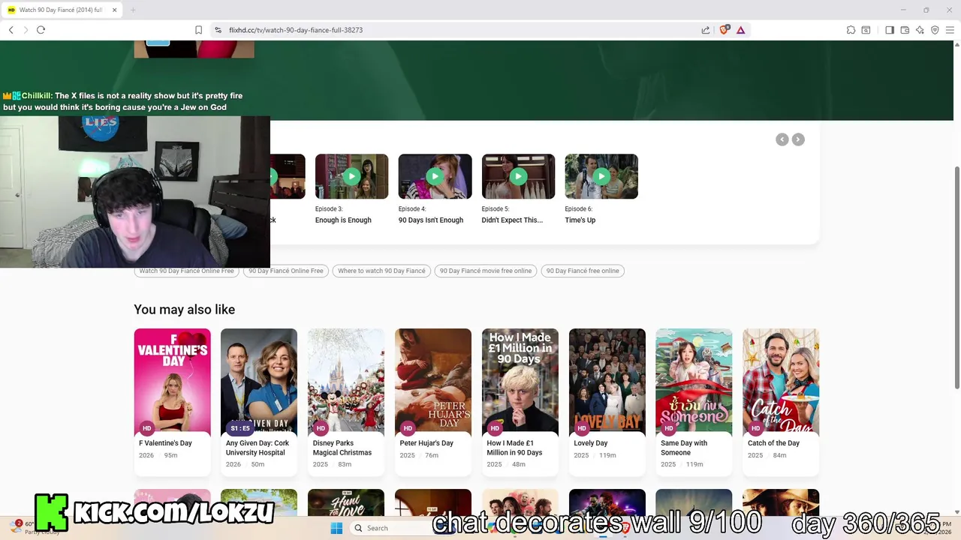Open the Brave Wallet icon
The height and width of the screenshot is (540, 961).
(905, 30)
